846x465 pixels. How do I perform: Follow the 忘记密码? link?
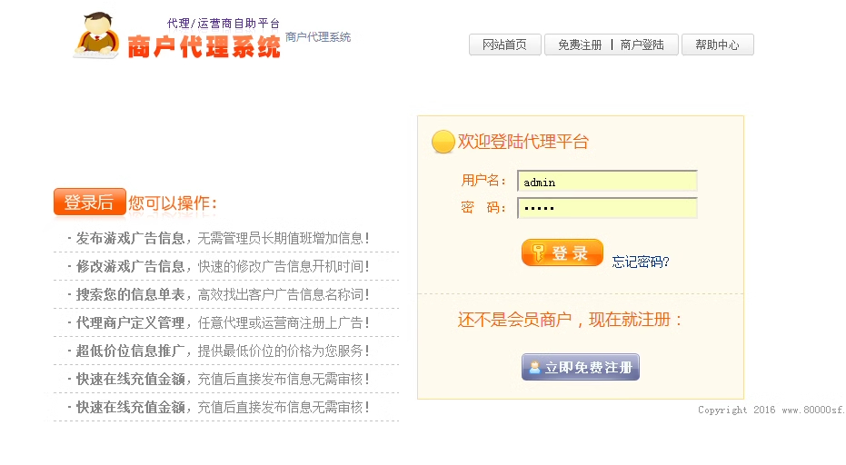click(x=641, y=262)
